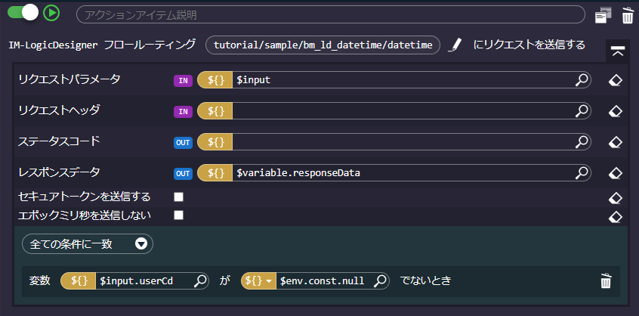This screenshot has width=639, height=316.
Task: Collapse the action item panel
Action: point(617,51)
